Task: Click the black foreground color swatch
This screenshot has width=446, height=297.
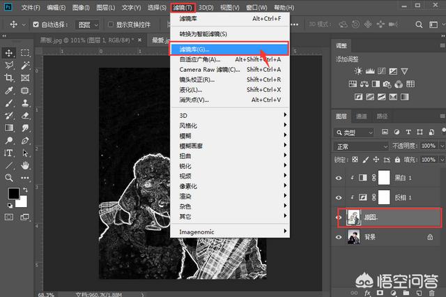Action: [13, 193]
